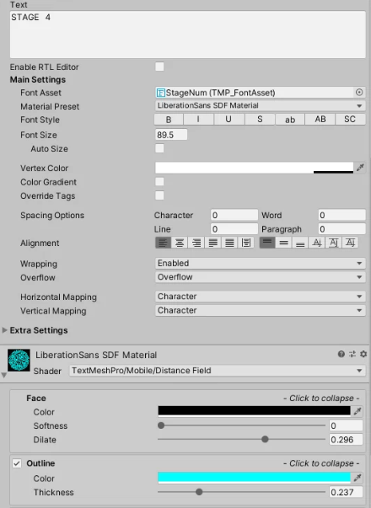Enable RTL Editor checkbox
This screenshot has width=371, height=508.
159,67
